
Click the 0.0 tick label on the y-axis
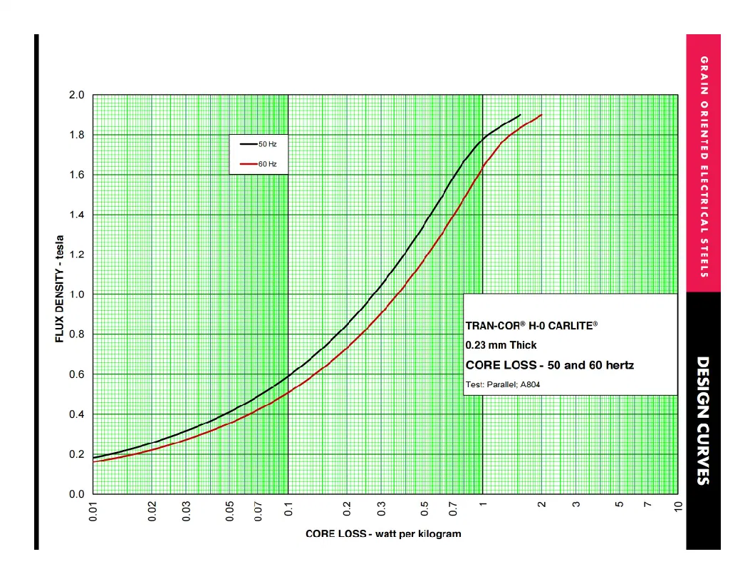(76, 494)
